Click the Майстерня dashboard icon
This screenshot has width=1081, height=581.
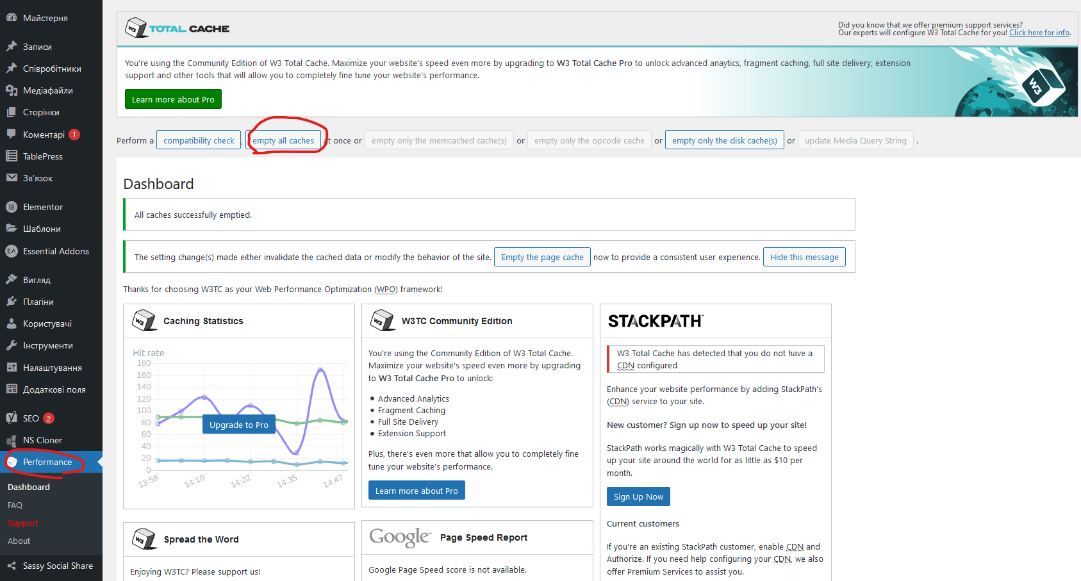coord(12,18)
